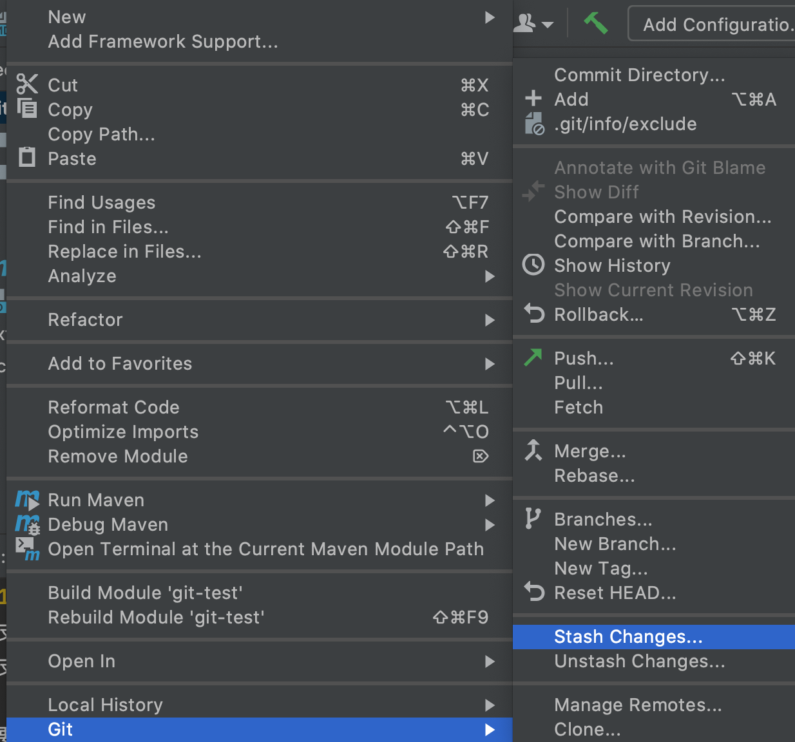Add to .git/info/exclude
The width and height of the screenshot is (795, 742).
(625, 124)
